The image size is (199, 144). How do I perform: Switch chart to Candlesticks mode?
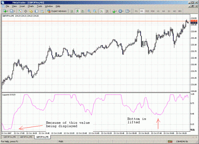pos(77,11)
